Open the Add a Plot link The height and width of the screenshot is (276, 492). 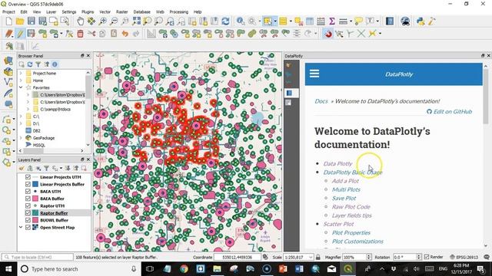click(x=345, y=181)
